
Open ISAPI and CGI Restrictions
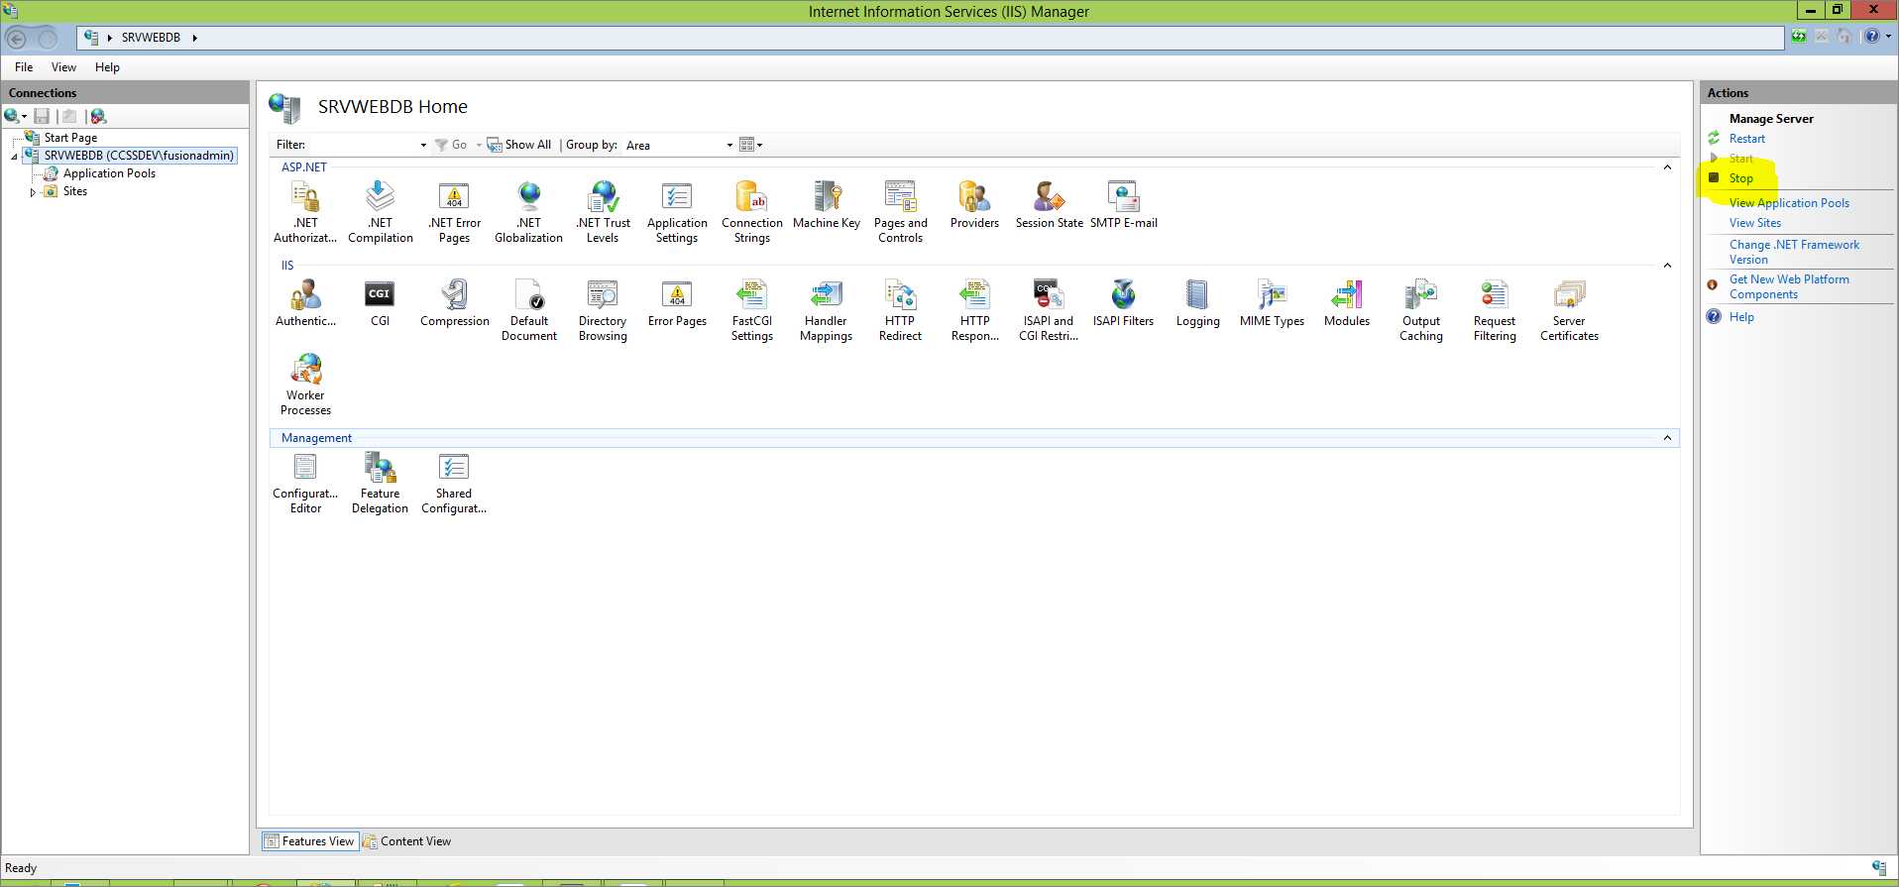[x=1049, y=310]
